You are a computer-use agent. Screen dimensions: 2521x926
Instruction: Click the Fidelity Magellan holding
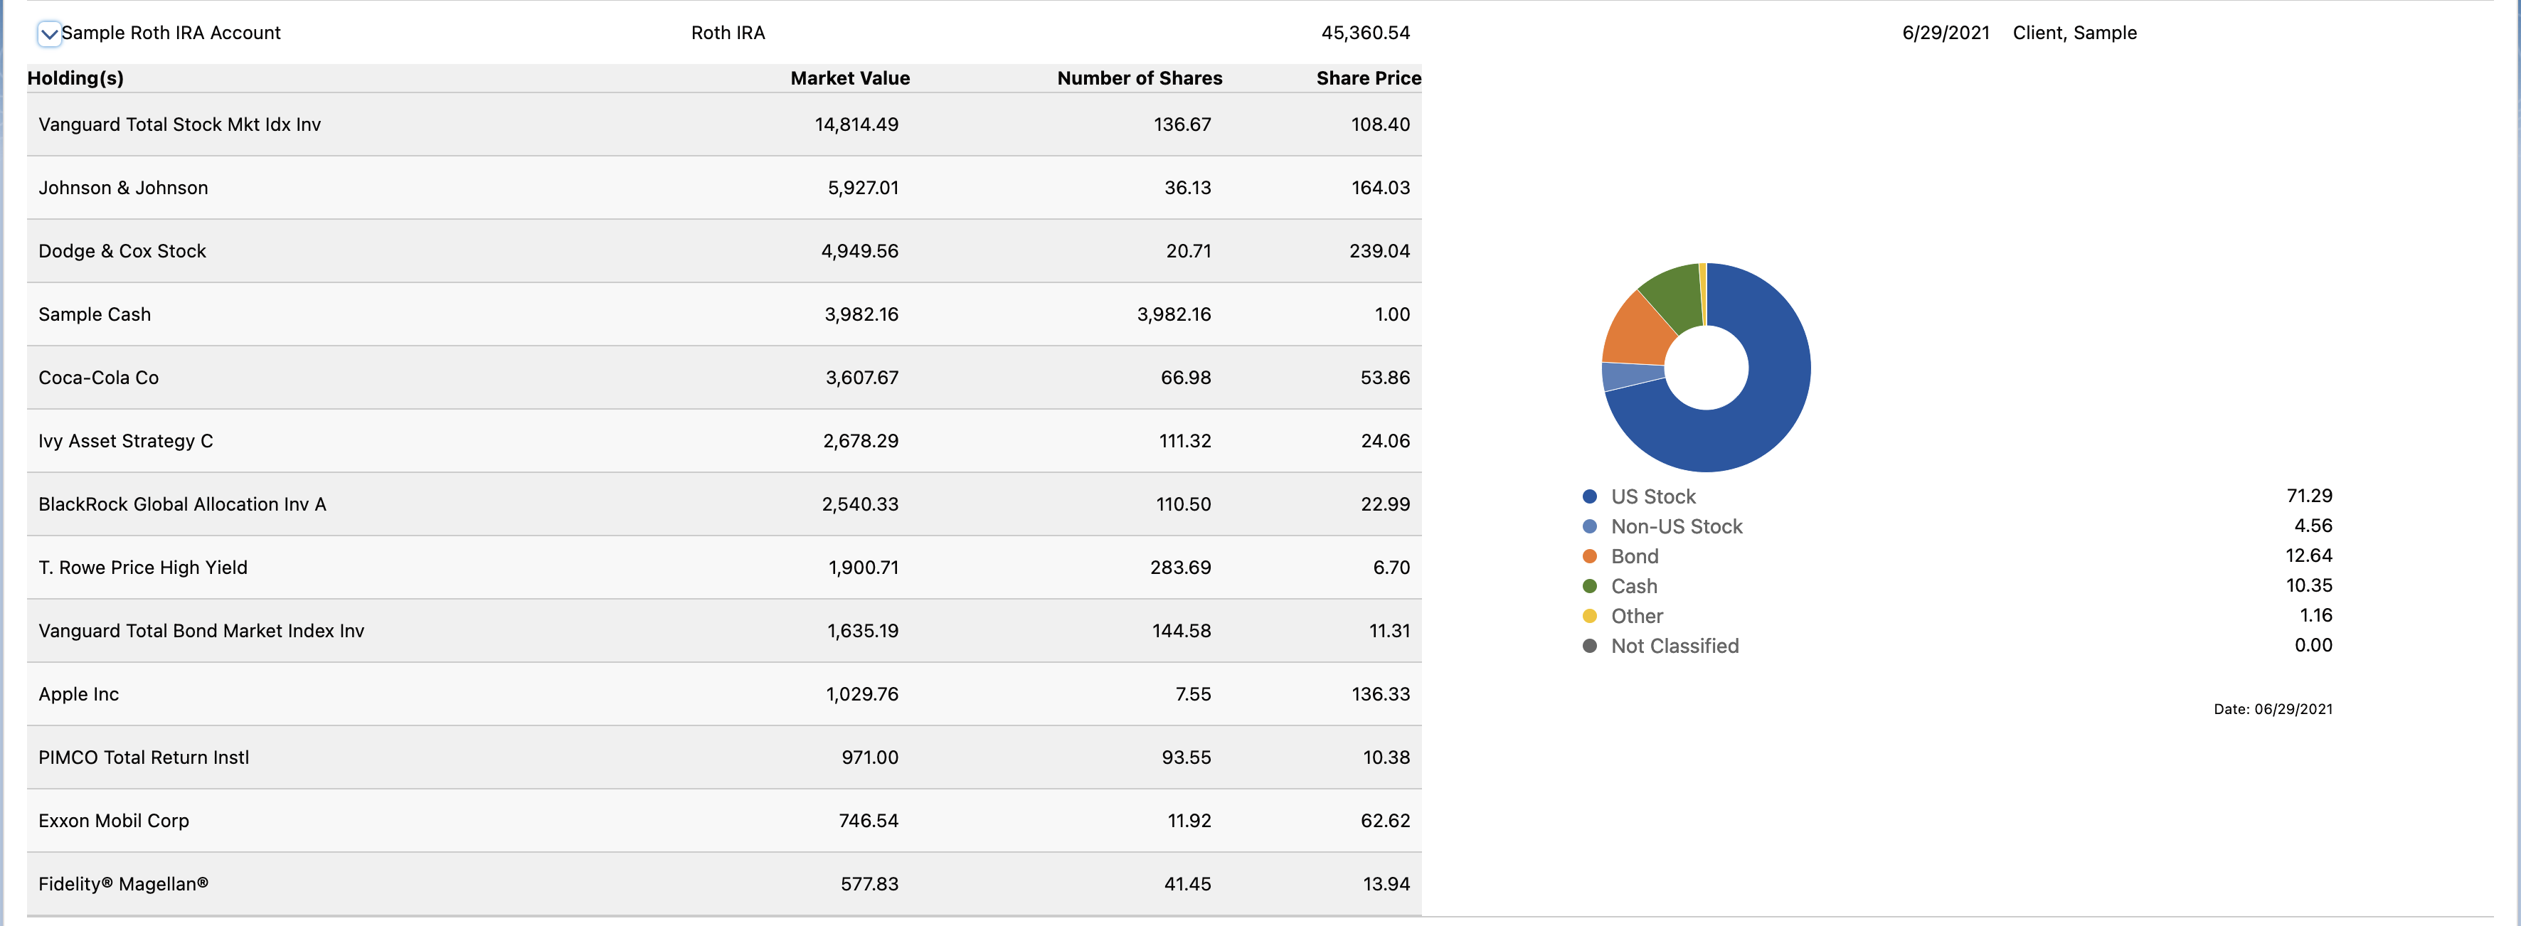pos(123,884)
